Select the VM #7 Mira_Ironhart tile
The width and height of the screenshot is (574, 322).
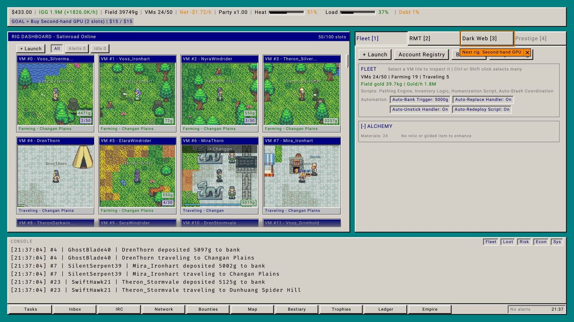302,175
